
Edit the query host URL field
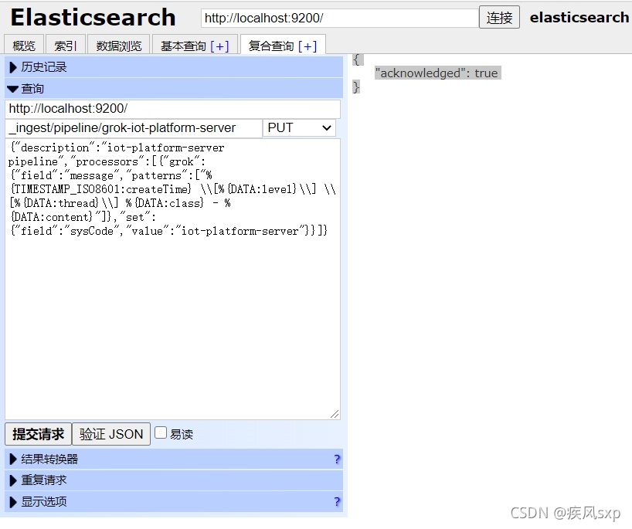(172, 108)
